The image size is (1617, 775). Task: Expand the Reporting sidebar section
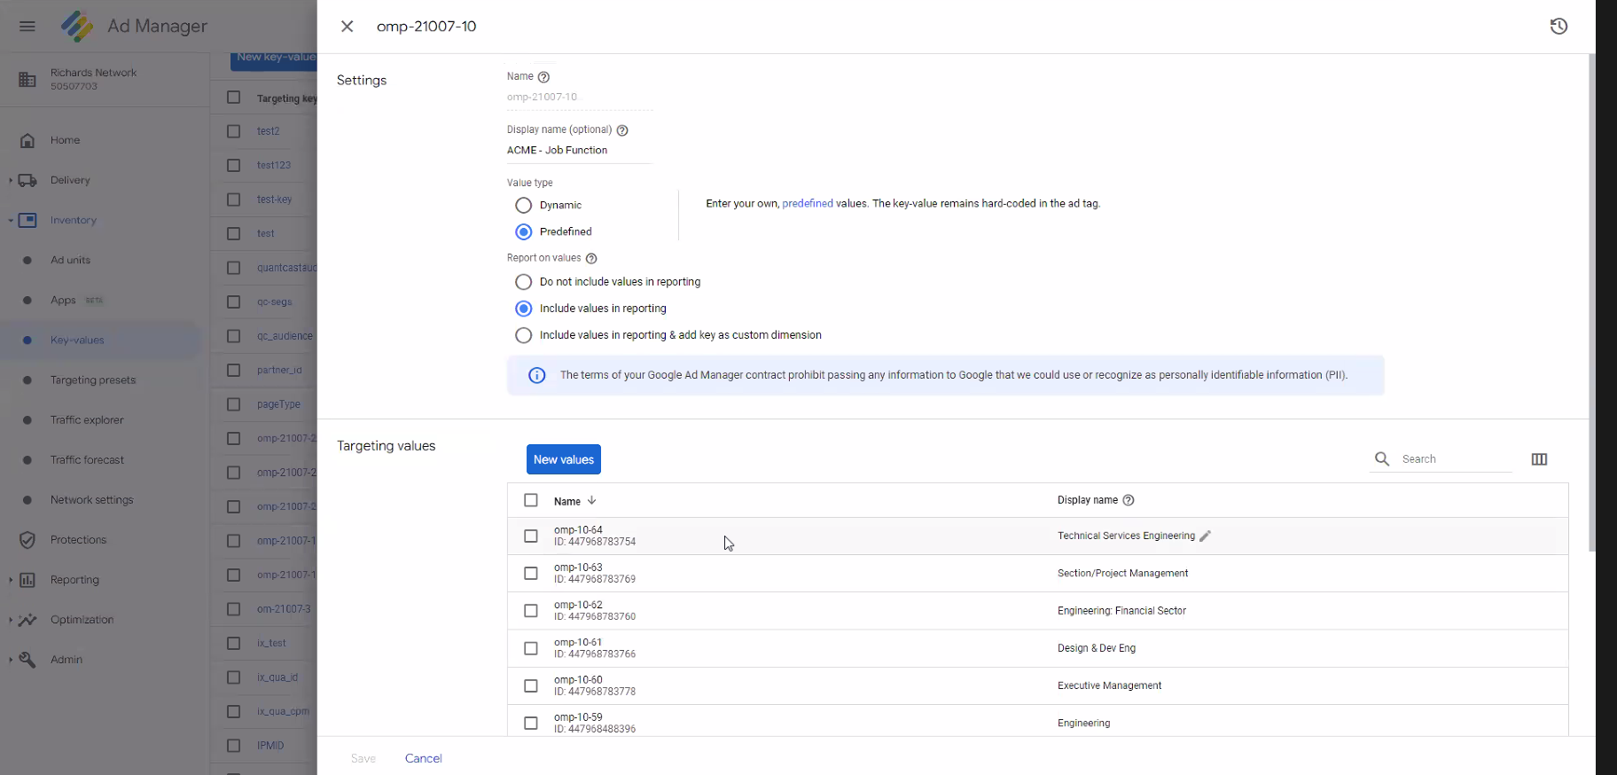pos(11,580)
